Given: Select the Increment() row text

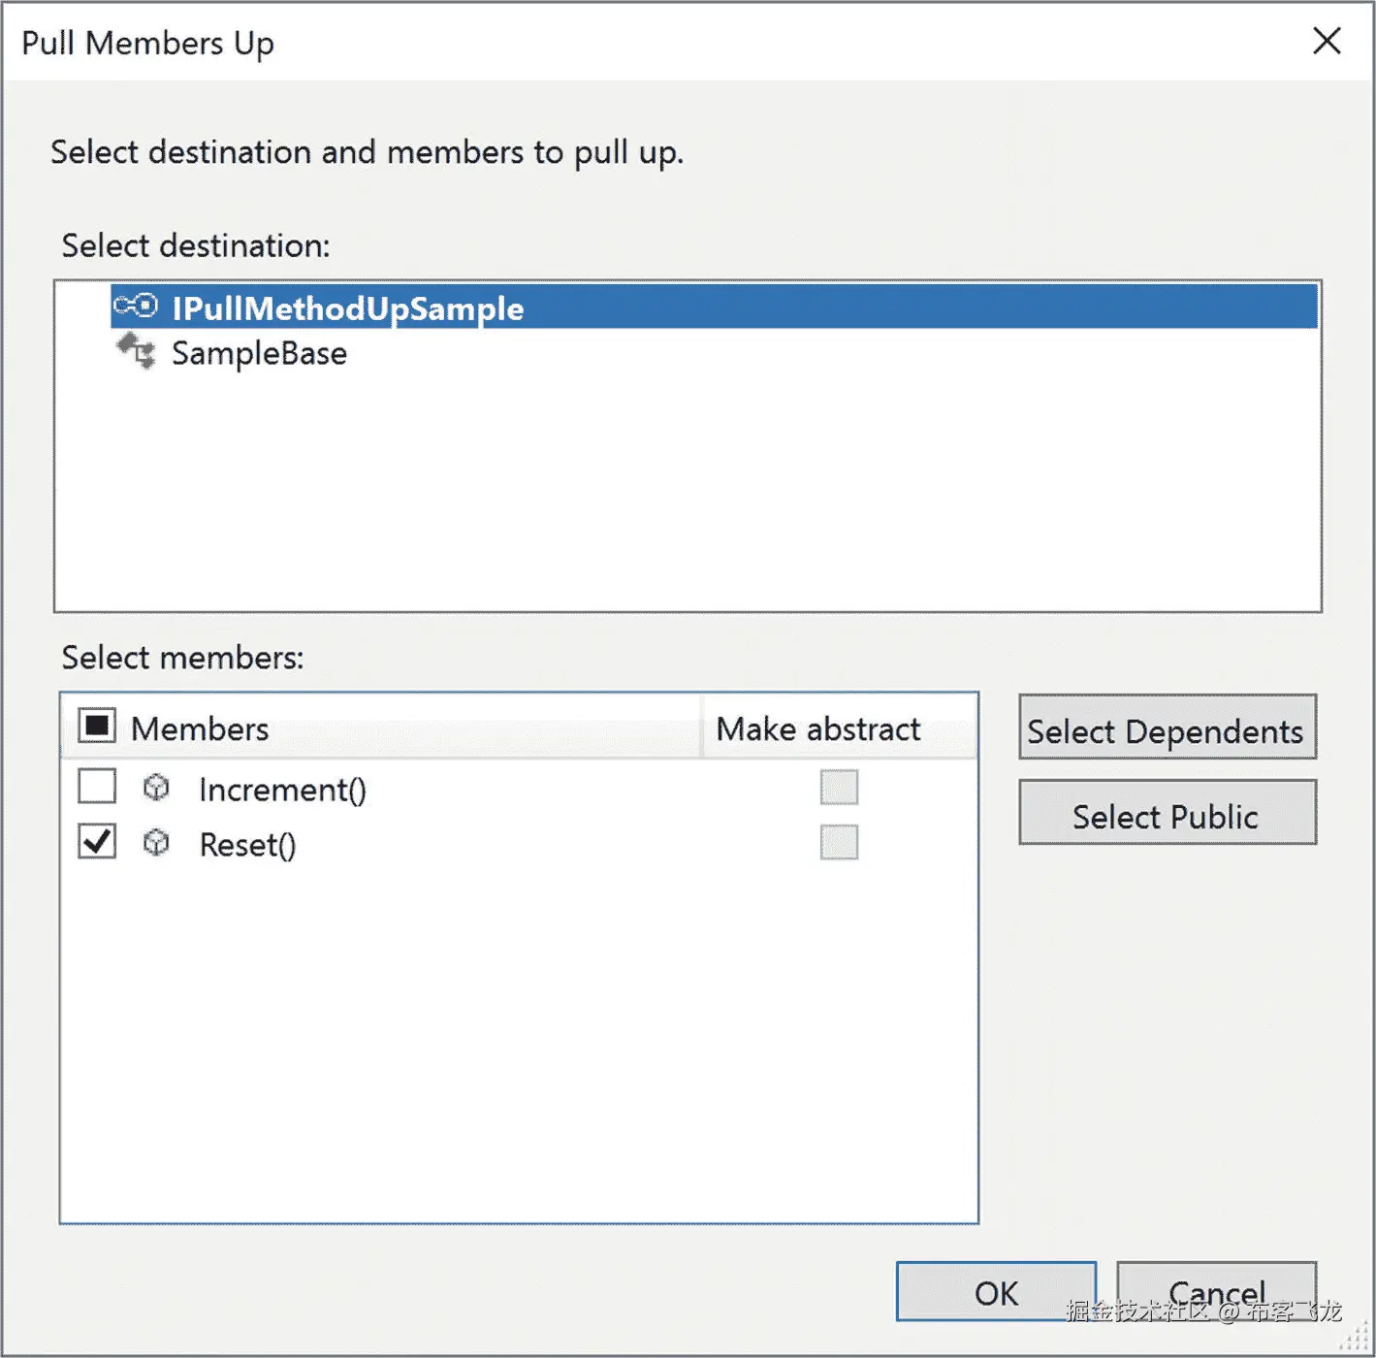Looking at the screenshot, I should [x=282, y=790].
